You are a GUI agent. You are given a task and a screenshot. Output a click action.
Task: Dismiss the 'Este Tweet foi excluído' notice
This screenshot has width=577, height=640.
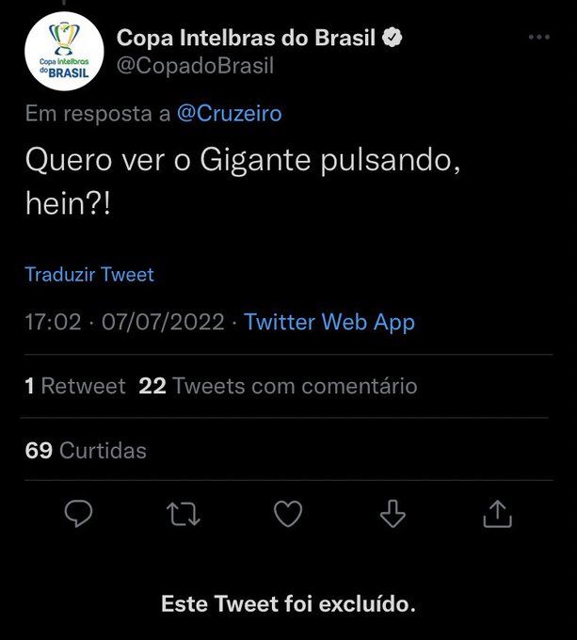[x=288, y=603]
